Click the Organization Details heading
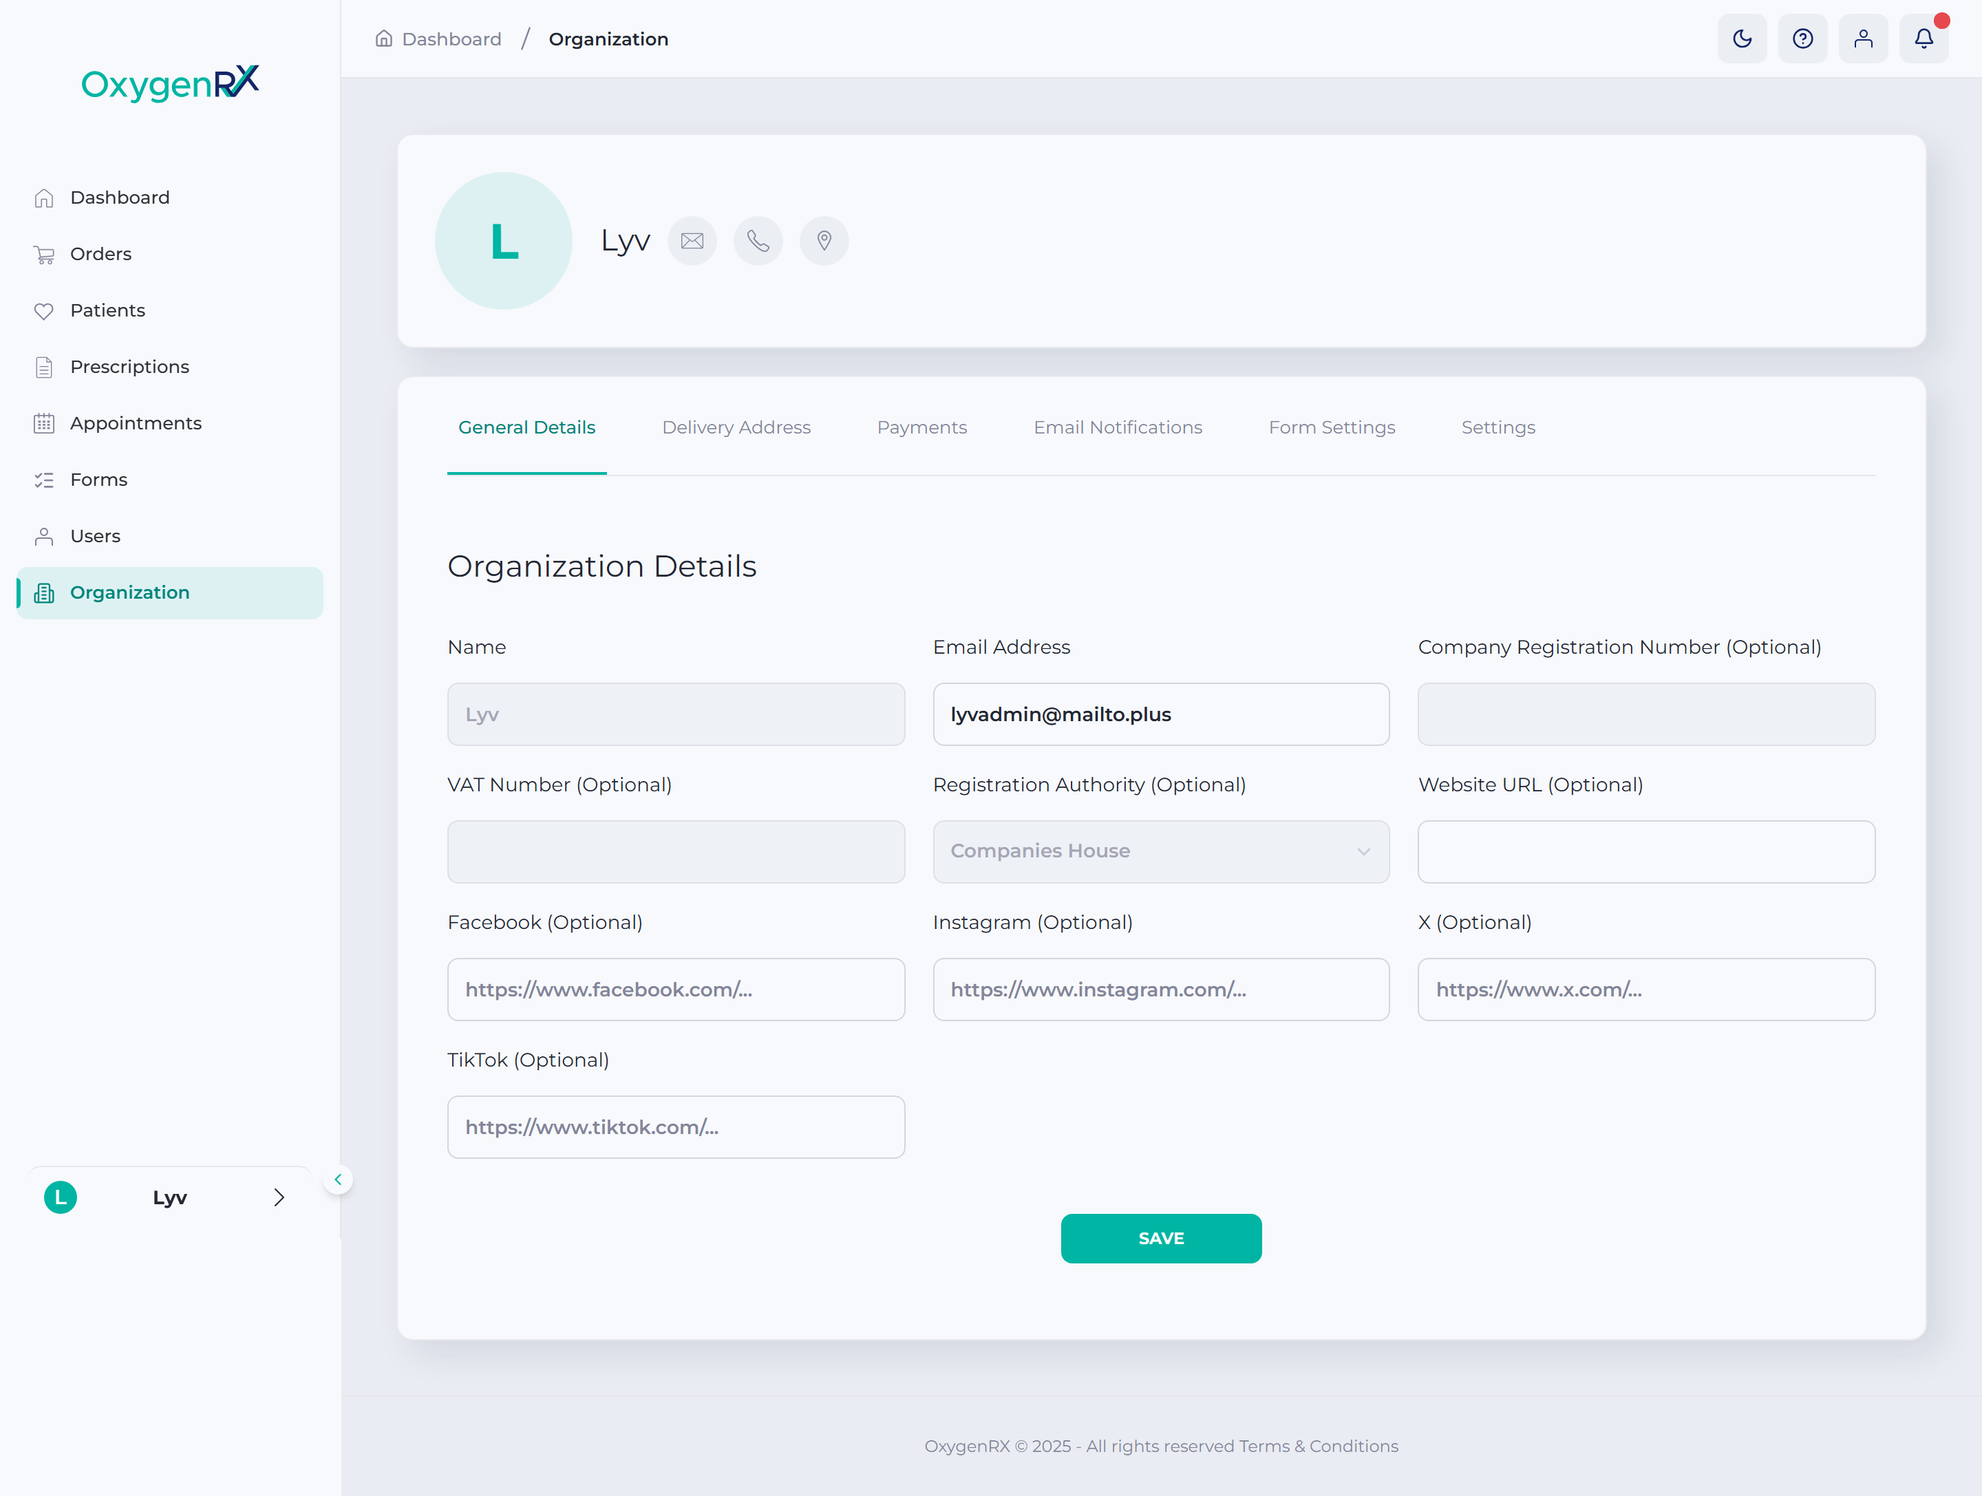This screenshot has width=1982, height=1496. click(602, 567)
